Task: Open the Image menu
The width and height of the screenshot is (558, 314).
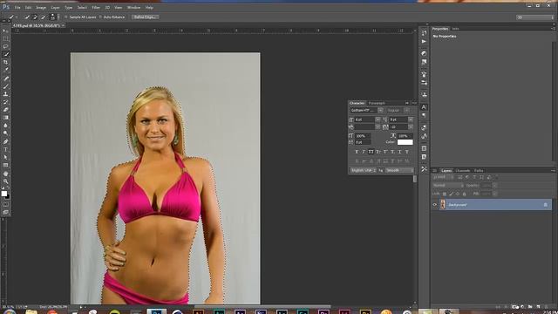Action: 41,8
